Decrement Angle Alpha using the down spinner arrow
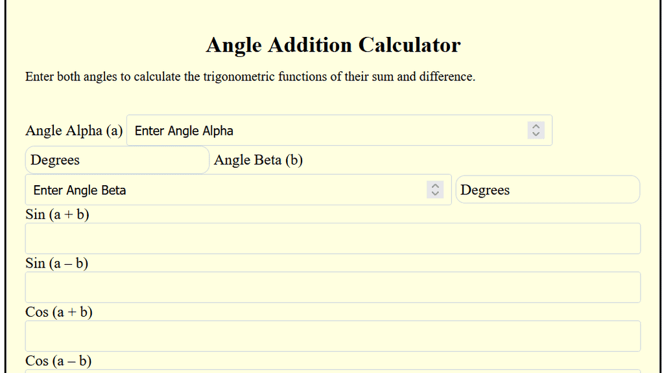This screenshot has height=373, width=664. [x=536, y=134]
